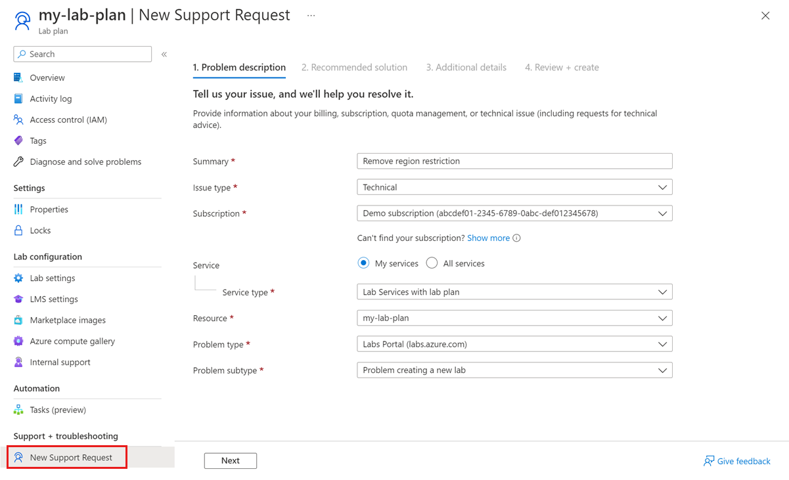Viewport: 789px width, 480px height.
Task: Click the Locks padlock icon
Action: click(x=18, y=230)
